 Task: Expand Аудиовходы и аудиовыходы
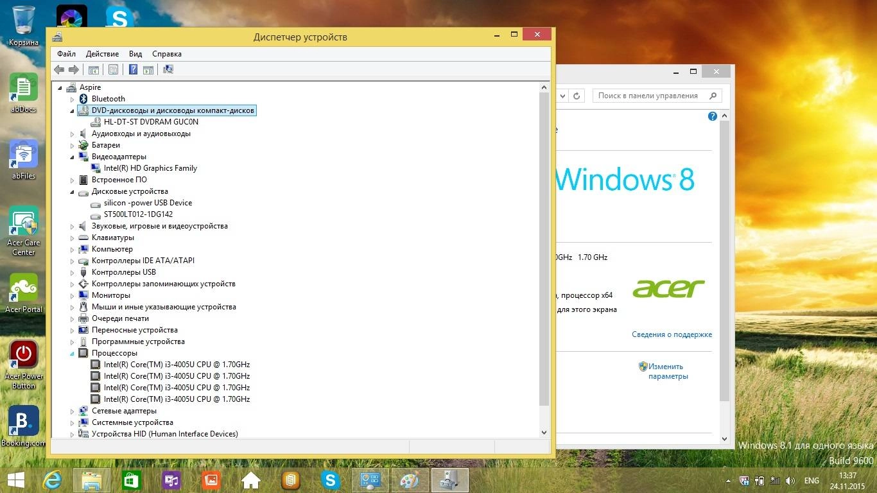coord(72,134)
